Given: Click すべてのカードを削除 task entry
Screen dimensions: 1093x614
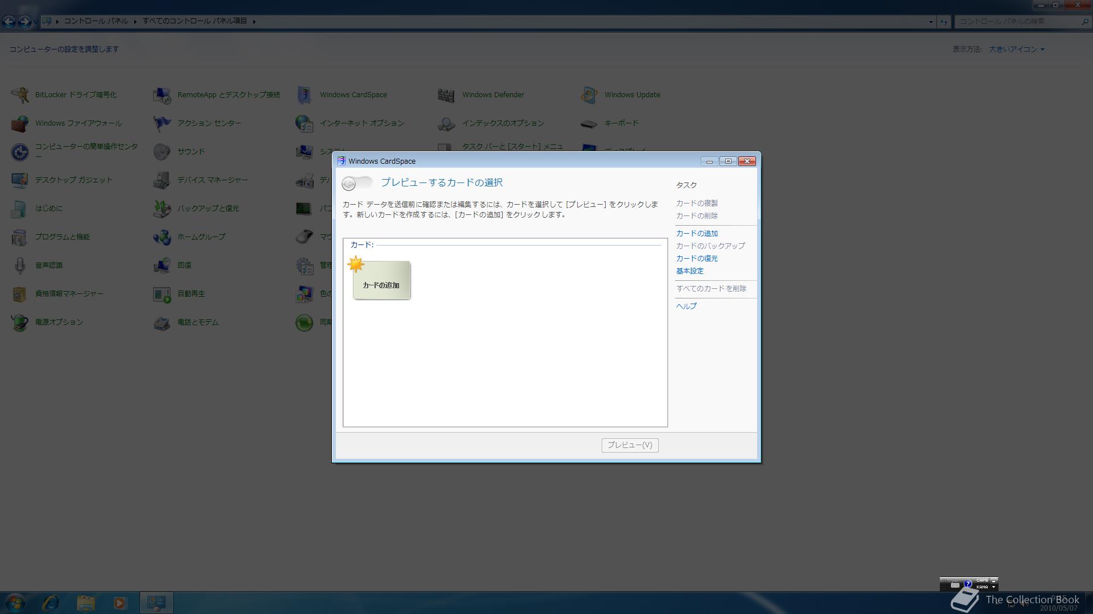Looking at the screenshot, I should coord(711,289).
